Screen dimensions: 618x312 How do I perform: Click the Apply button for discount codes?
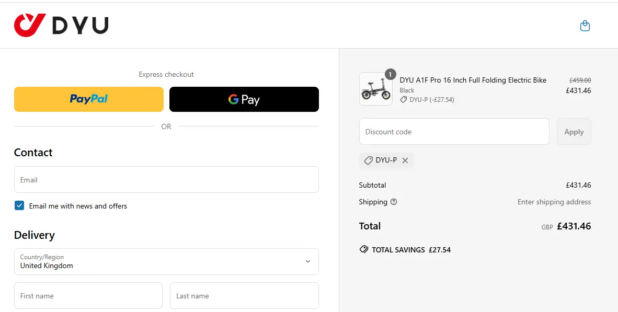pyautogui.click(x=574, y=131)
